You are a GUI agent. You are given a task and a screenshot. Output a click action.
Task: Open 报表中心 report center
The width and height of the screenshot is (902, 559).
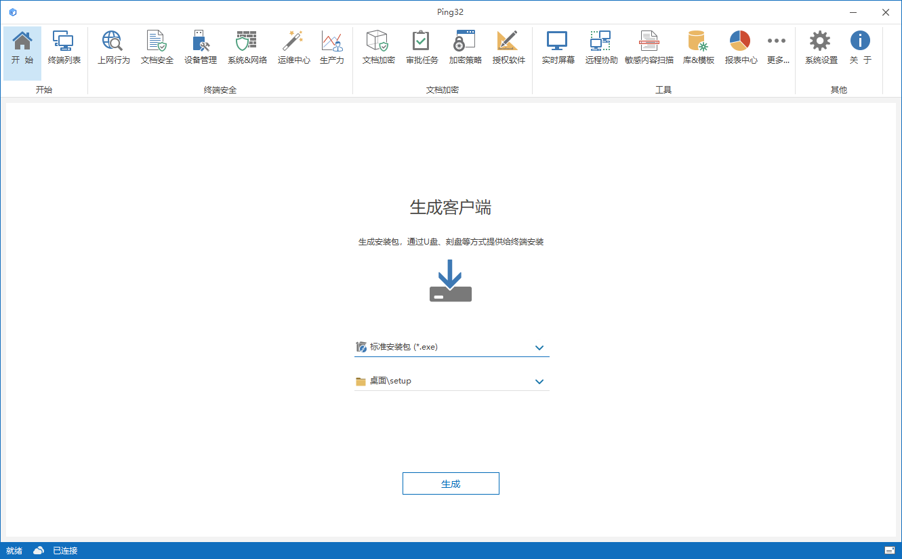[741, 48]
